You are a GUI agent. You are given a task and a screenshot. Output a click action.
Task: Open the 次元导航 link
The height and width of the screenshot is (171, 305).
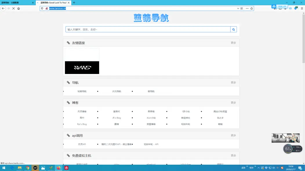pyautogui.click(x=117, y=91)
